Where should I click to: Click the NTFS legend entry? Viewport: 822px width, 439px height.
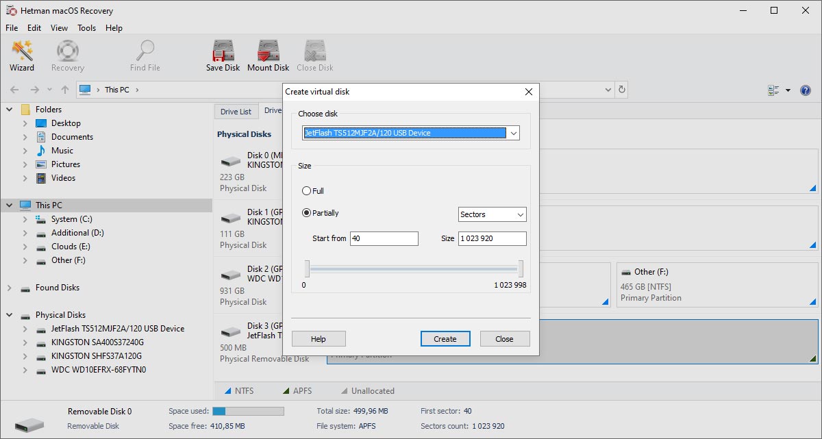pyautogui.click(x=238, y=391)
